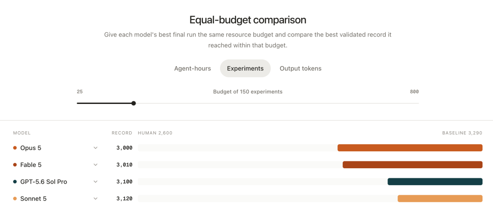This screenshot has width=493, height=207.
Task: Expand the Opus 5 row chevron
Action: click(95, 148)
